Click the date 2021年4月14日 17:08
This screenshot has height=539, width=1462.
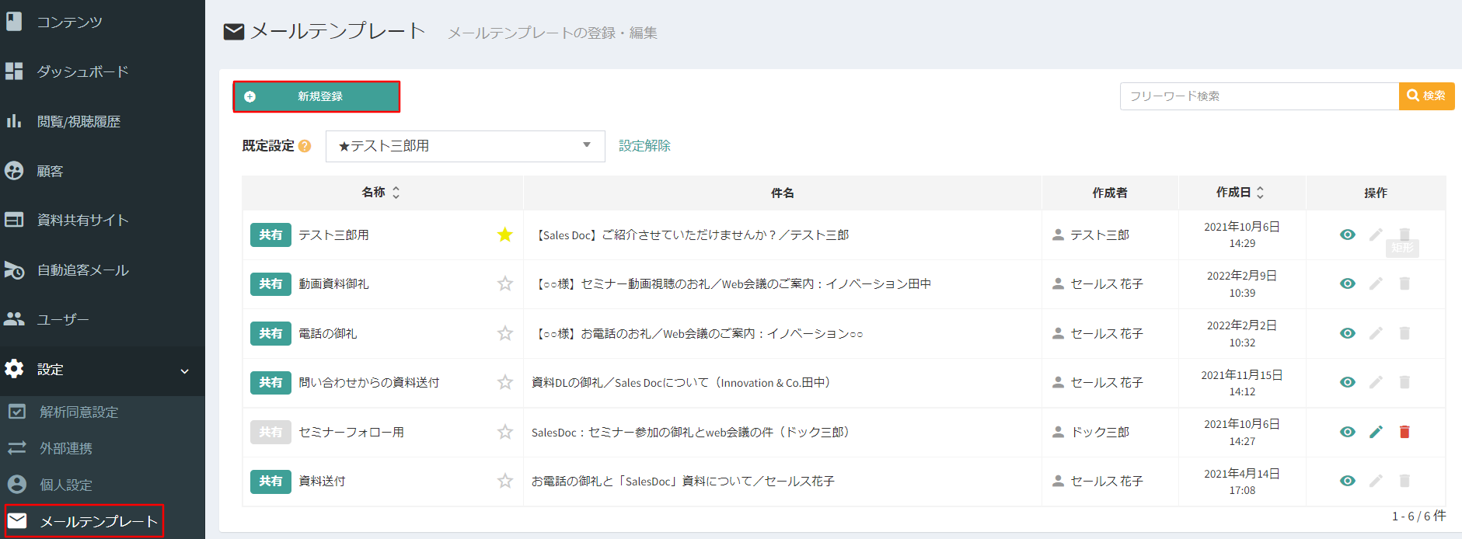(x=1242, y=482)
